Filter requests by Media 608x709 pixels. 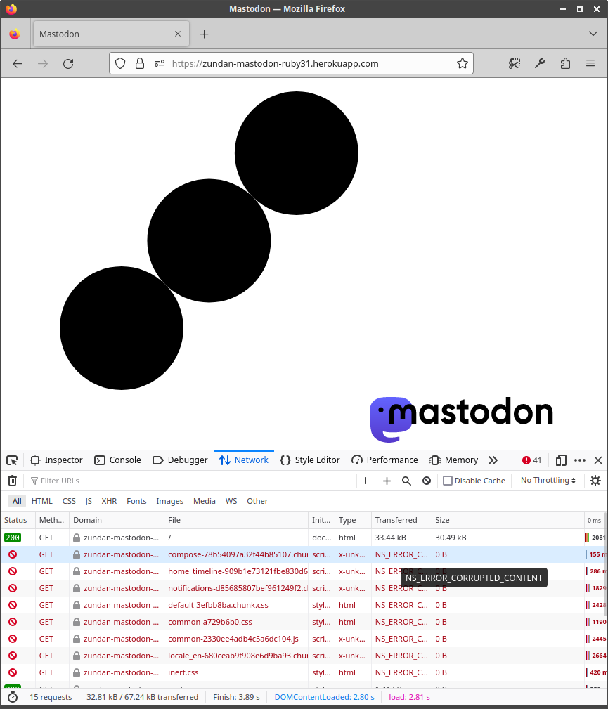(205, 501)
